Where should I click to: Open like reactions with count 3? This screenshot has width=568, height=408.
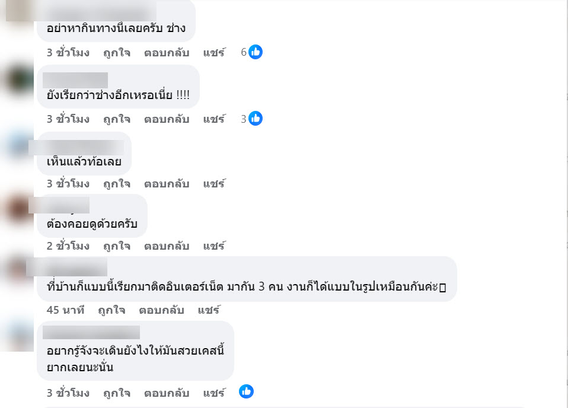point(252,119)
